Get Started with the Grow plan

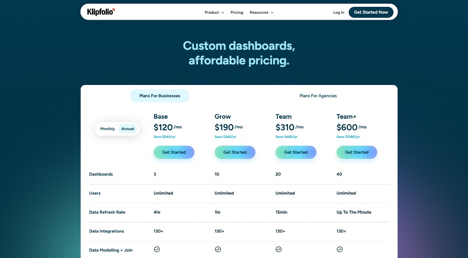(x=235, y=152)
